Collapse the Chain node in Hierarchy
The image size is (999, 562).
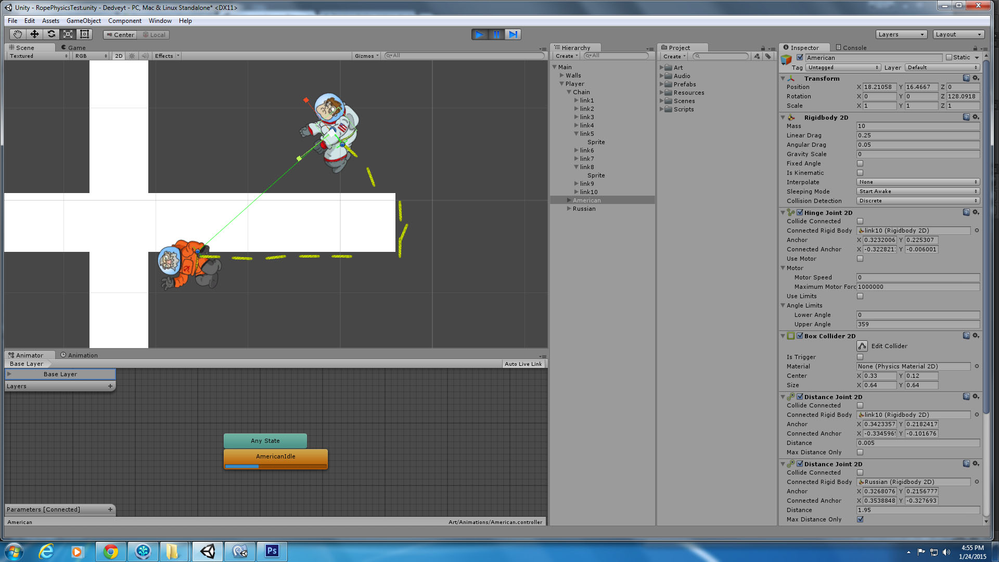click(569, 92)
